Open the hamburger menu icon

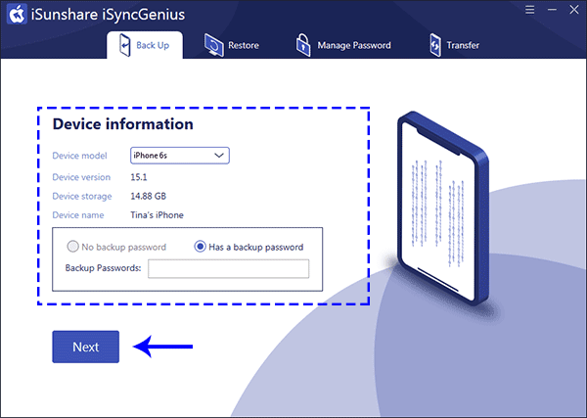529,10
